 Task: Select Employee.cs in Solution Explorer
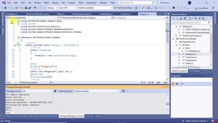pos(191,60)
